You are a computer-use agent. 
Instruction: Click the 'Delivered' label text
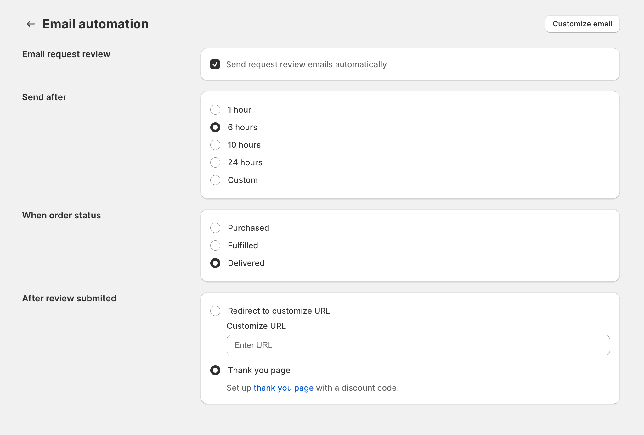[x=246, y=263]
